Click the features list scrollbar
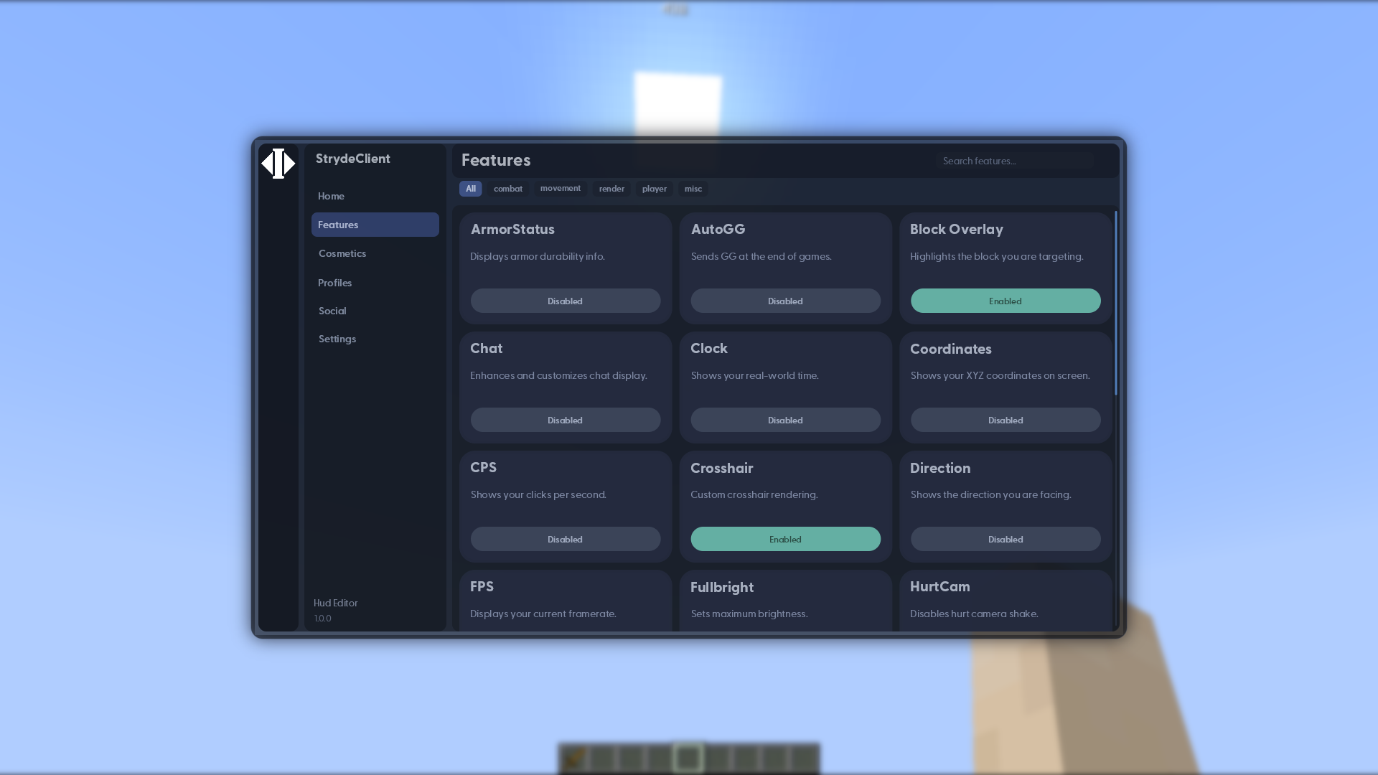This screenshot has width=1378, height=775. click(1116, 303)
